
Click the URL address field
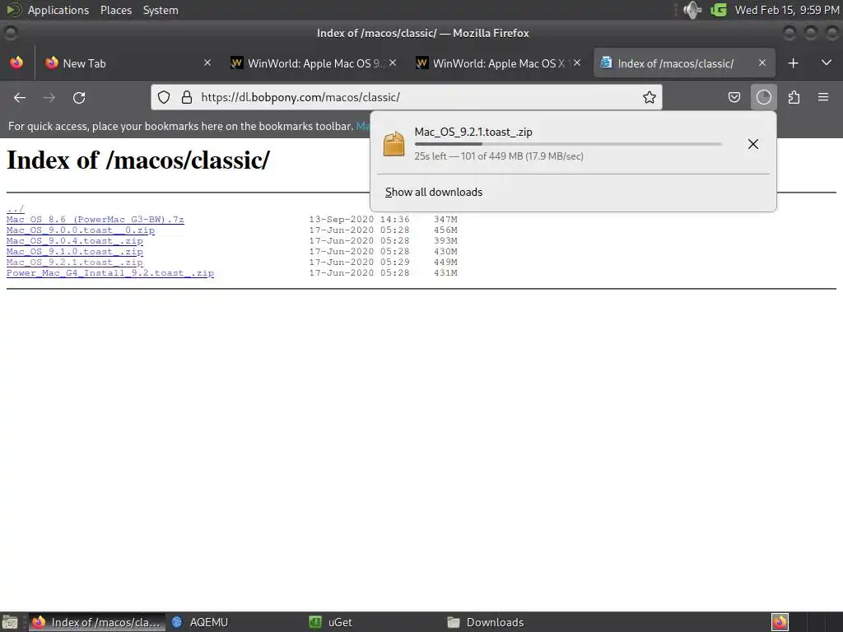tap(408, 97)
